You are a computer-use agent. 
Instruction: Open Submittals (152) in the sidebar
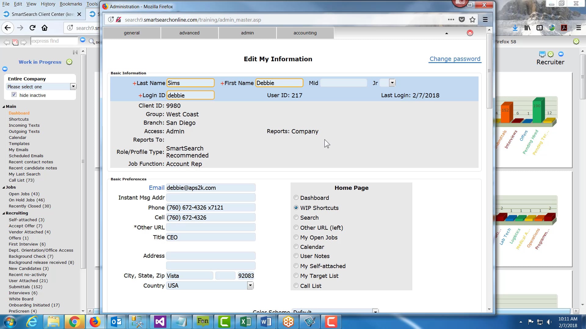click(26, 287)
